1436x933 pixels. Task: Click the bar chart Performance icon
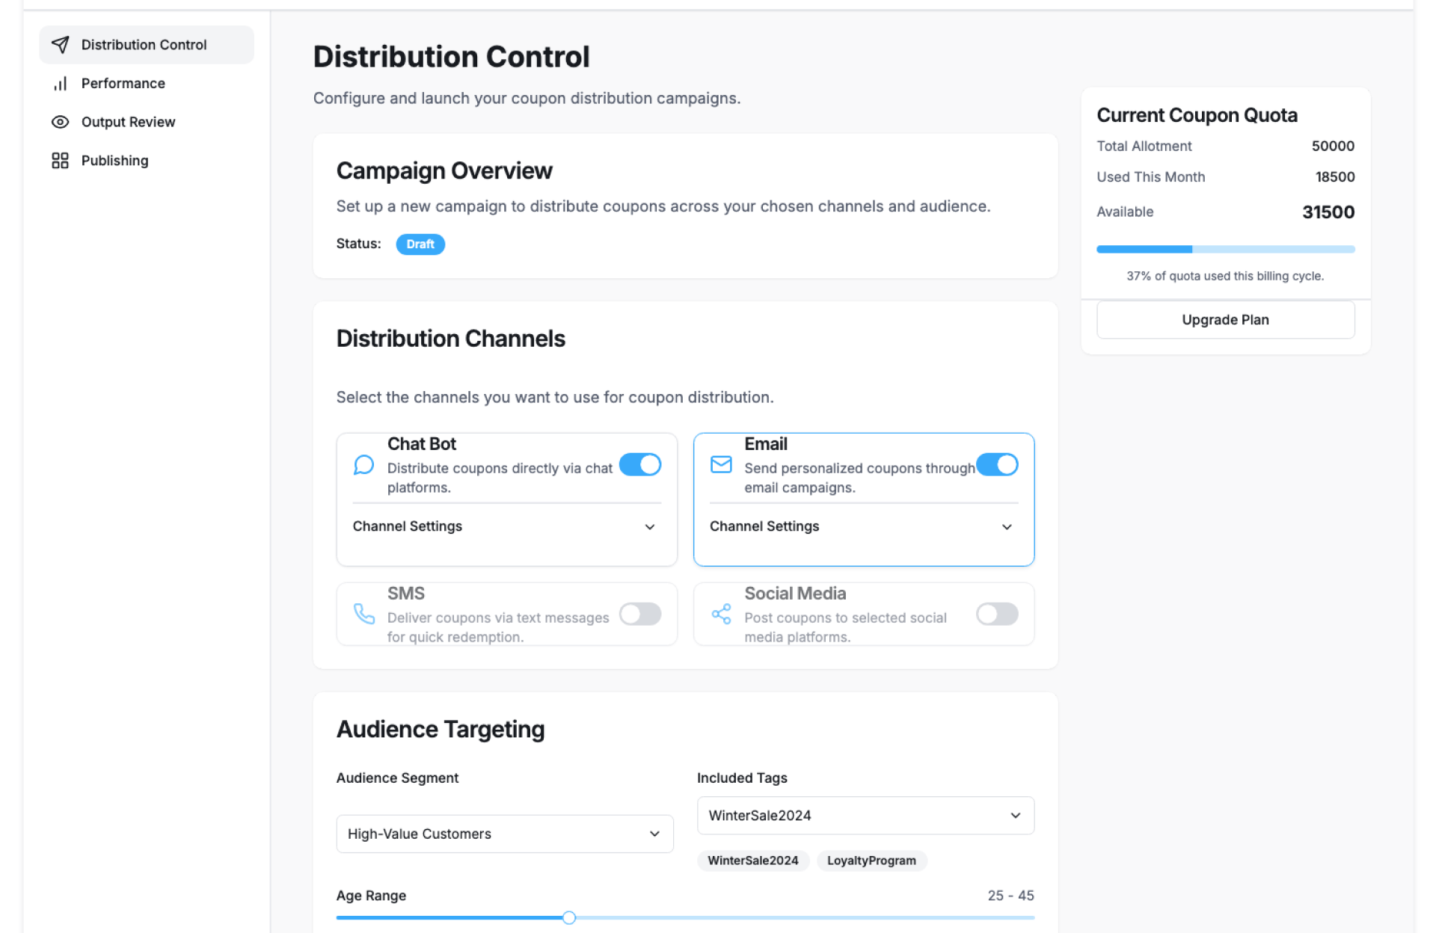(61, 84)
